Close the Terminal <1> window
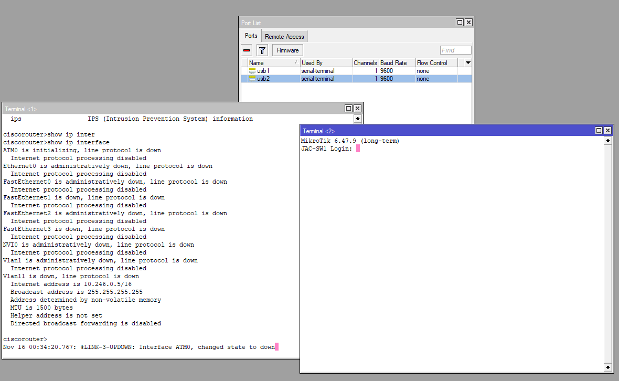Screen dimensions: 619x381 tap(357, 109)
